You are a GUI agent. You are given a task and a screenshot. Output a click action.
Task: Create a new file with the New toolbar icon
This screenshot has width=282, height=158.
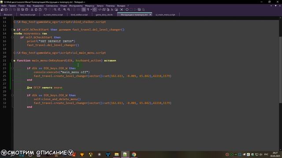(x=2, y=10)
